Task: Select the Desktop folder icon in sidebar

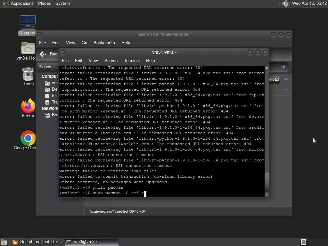Action: click(47, 90)
